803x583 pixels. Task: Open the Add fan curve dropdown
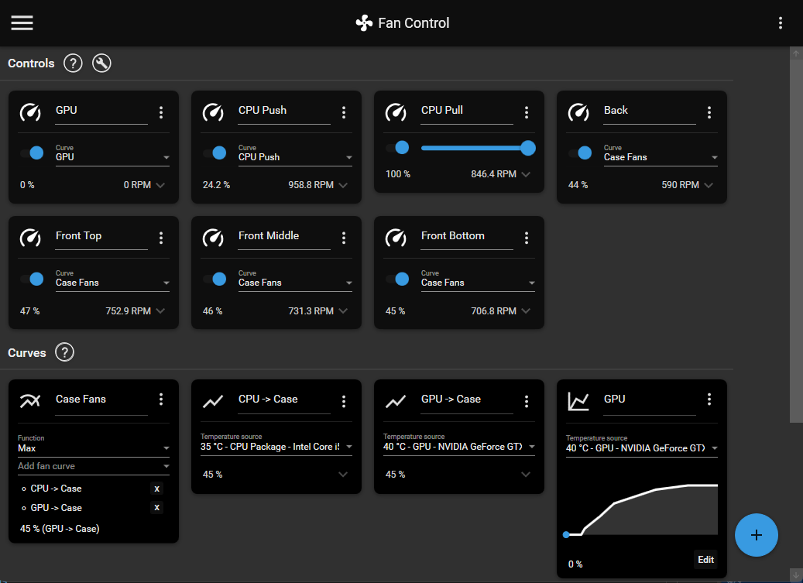94,466
